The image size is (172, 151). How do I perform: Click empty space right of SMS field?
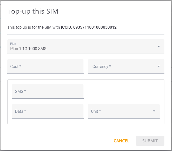[x=124, y=91]
